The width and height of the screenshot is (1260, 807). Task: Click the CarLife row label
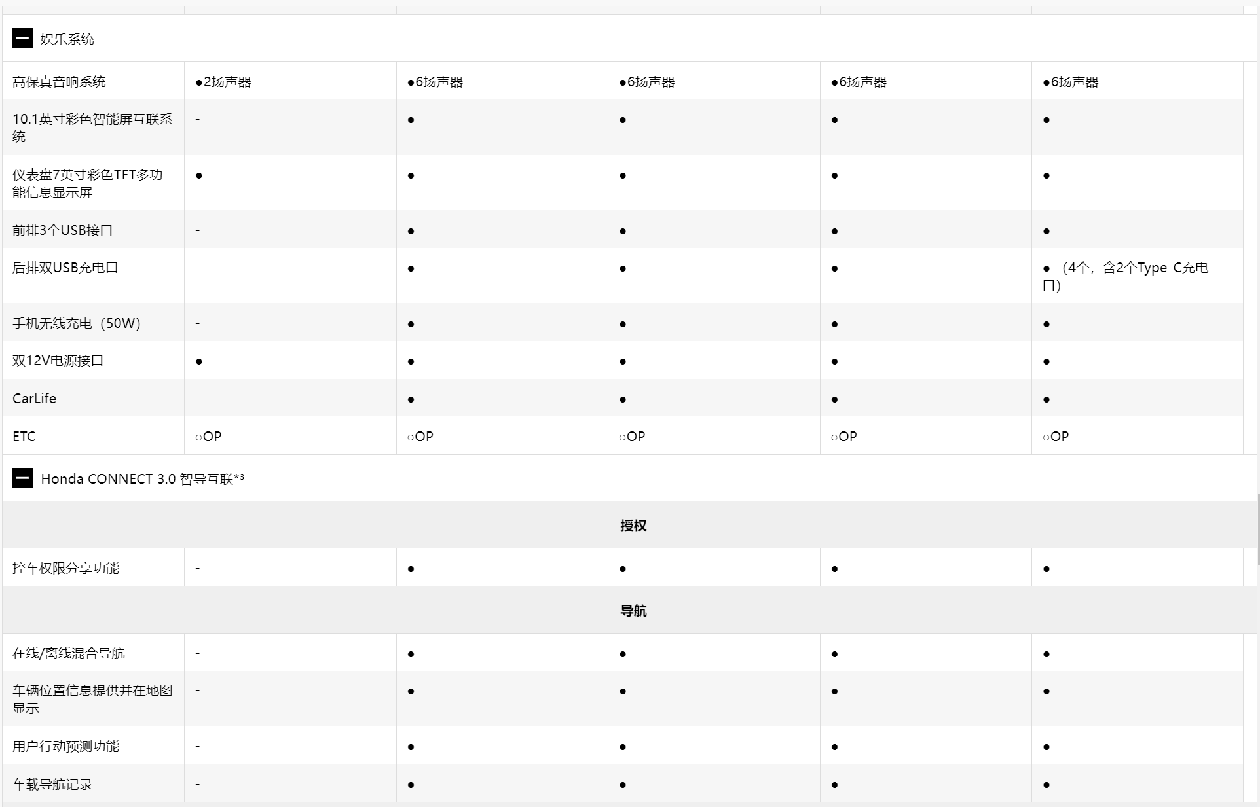coord(35,399)
